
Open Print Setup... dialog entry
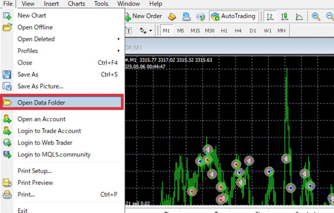[63, 171]
